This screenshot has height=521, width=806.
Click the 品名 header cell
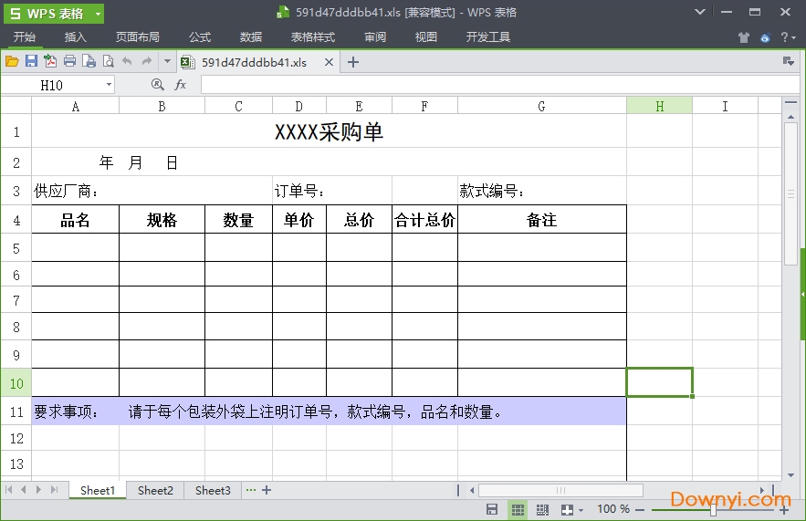[x=76, y=220]
